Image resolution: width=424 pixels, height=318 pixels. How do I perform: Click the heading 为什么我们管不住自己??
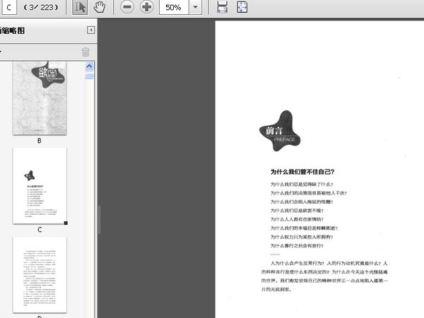click(302, 172)
